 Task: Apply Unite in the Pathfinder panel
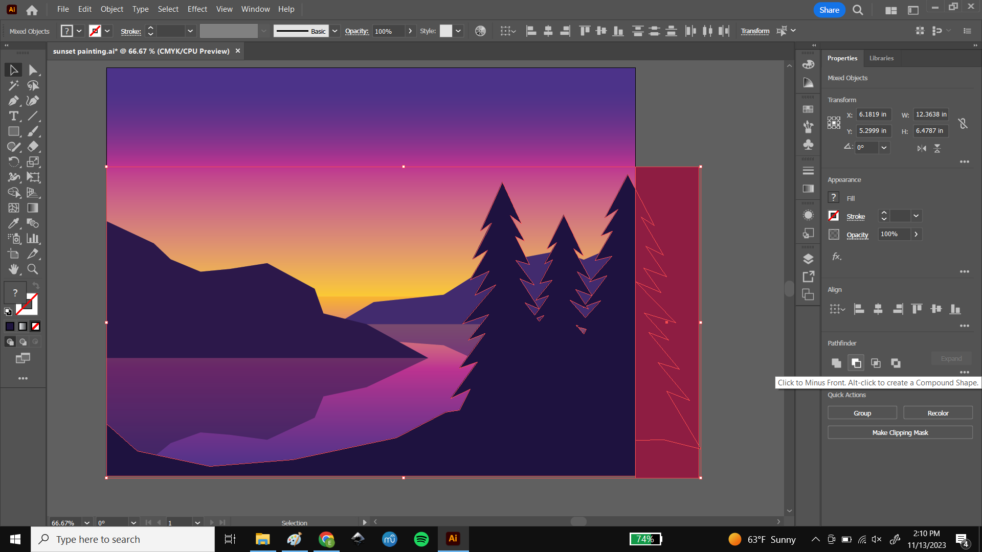pos(837,363)
